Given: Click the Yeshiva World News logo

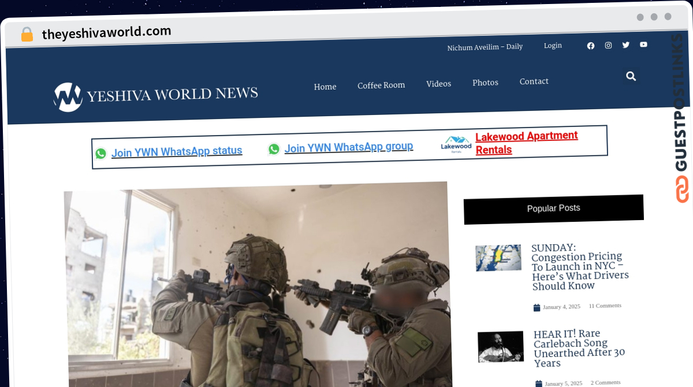Looking at the screenshot, I should 156,96.
